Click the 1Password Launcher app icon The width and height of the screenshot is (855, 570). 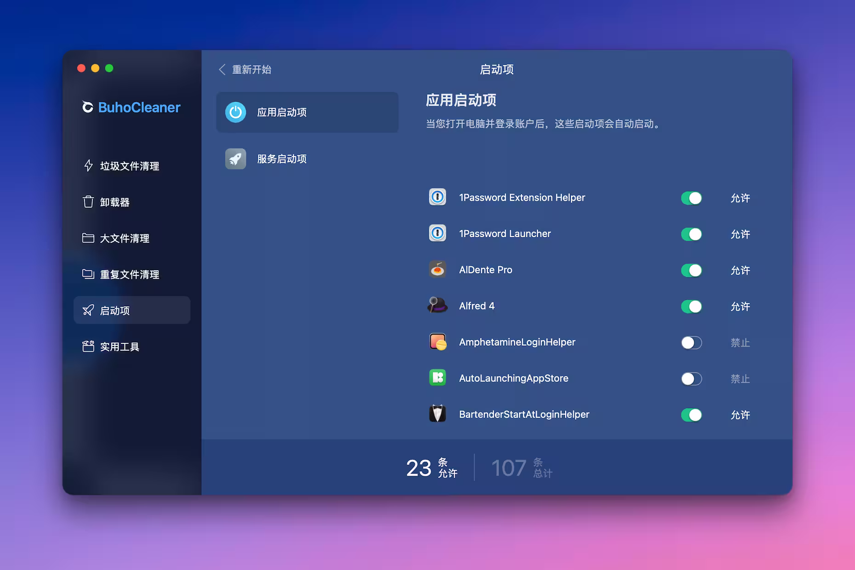438,234
